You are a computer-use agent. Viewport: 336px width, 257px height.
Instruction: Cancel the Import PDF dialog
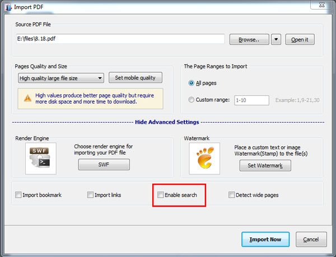tap(311, 239)
